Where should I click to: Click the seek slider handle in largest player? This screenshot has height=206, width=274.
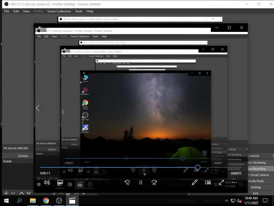coord(198,167)
